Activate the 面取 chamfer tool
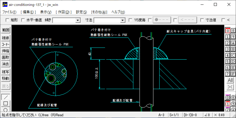This screenshot has height=118, width=236. (x=6, y=57)
